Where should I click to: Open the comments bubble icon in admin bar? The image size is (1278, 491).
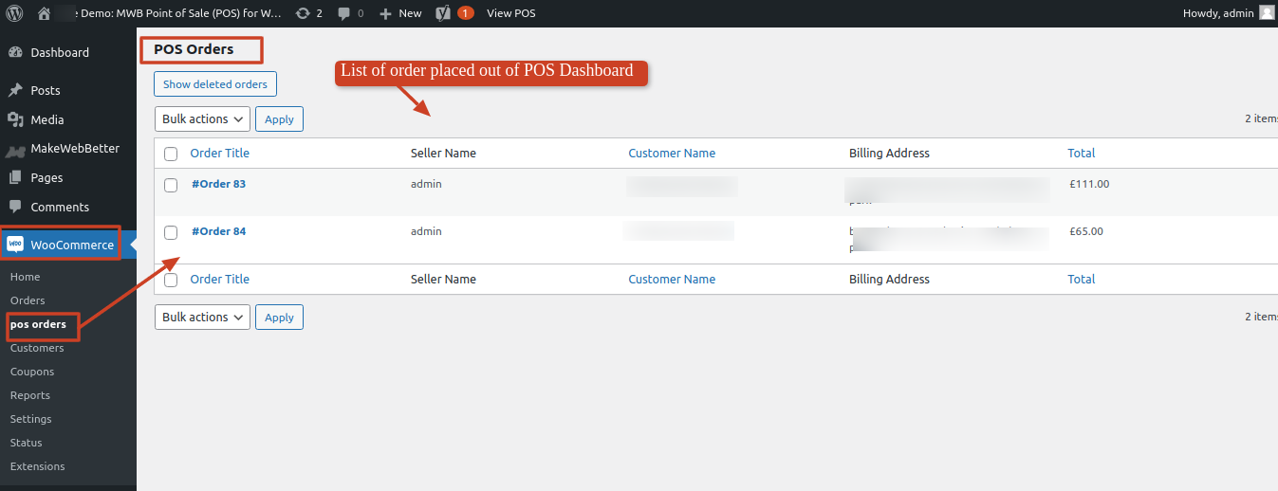[344, 13]
